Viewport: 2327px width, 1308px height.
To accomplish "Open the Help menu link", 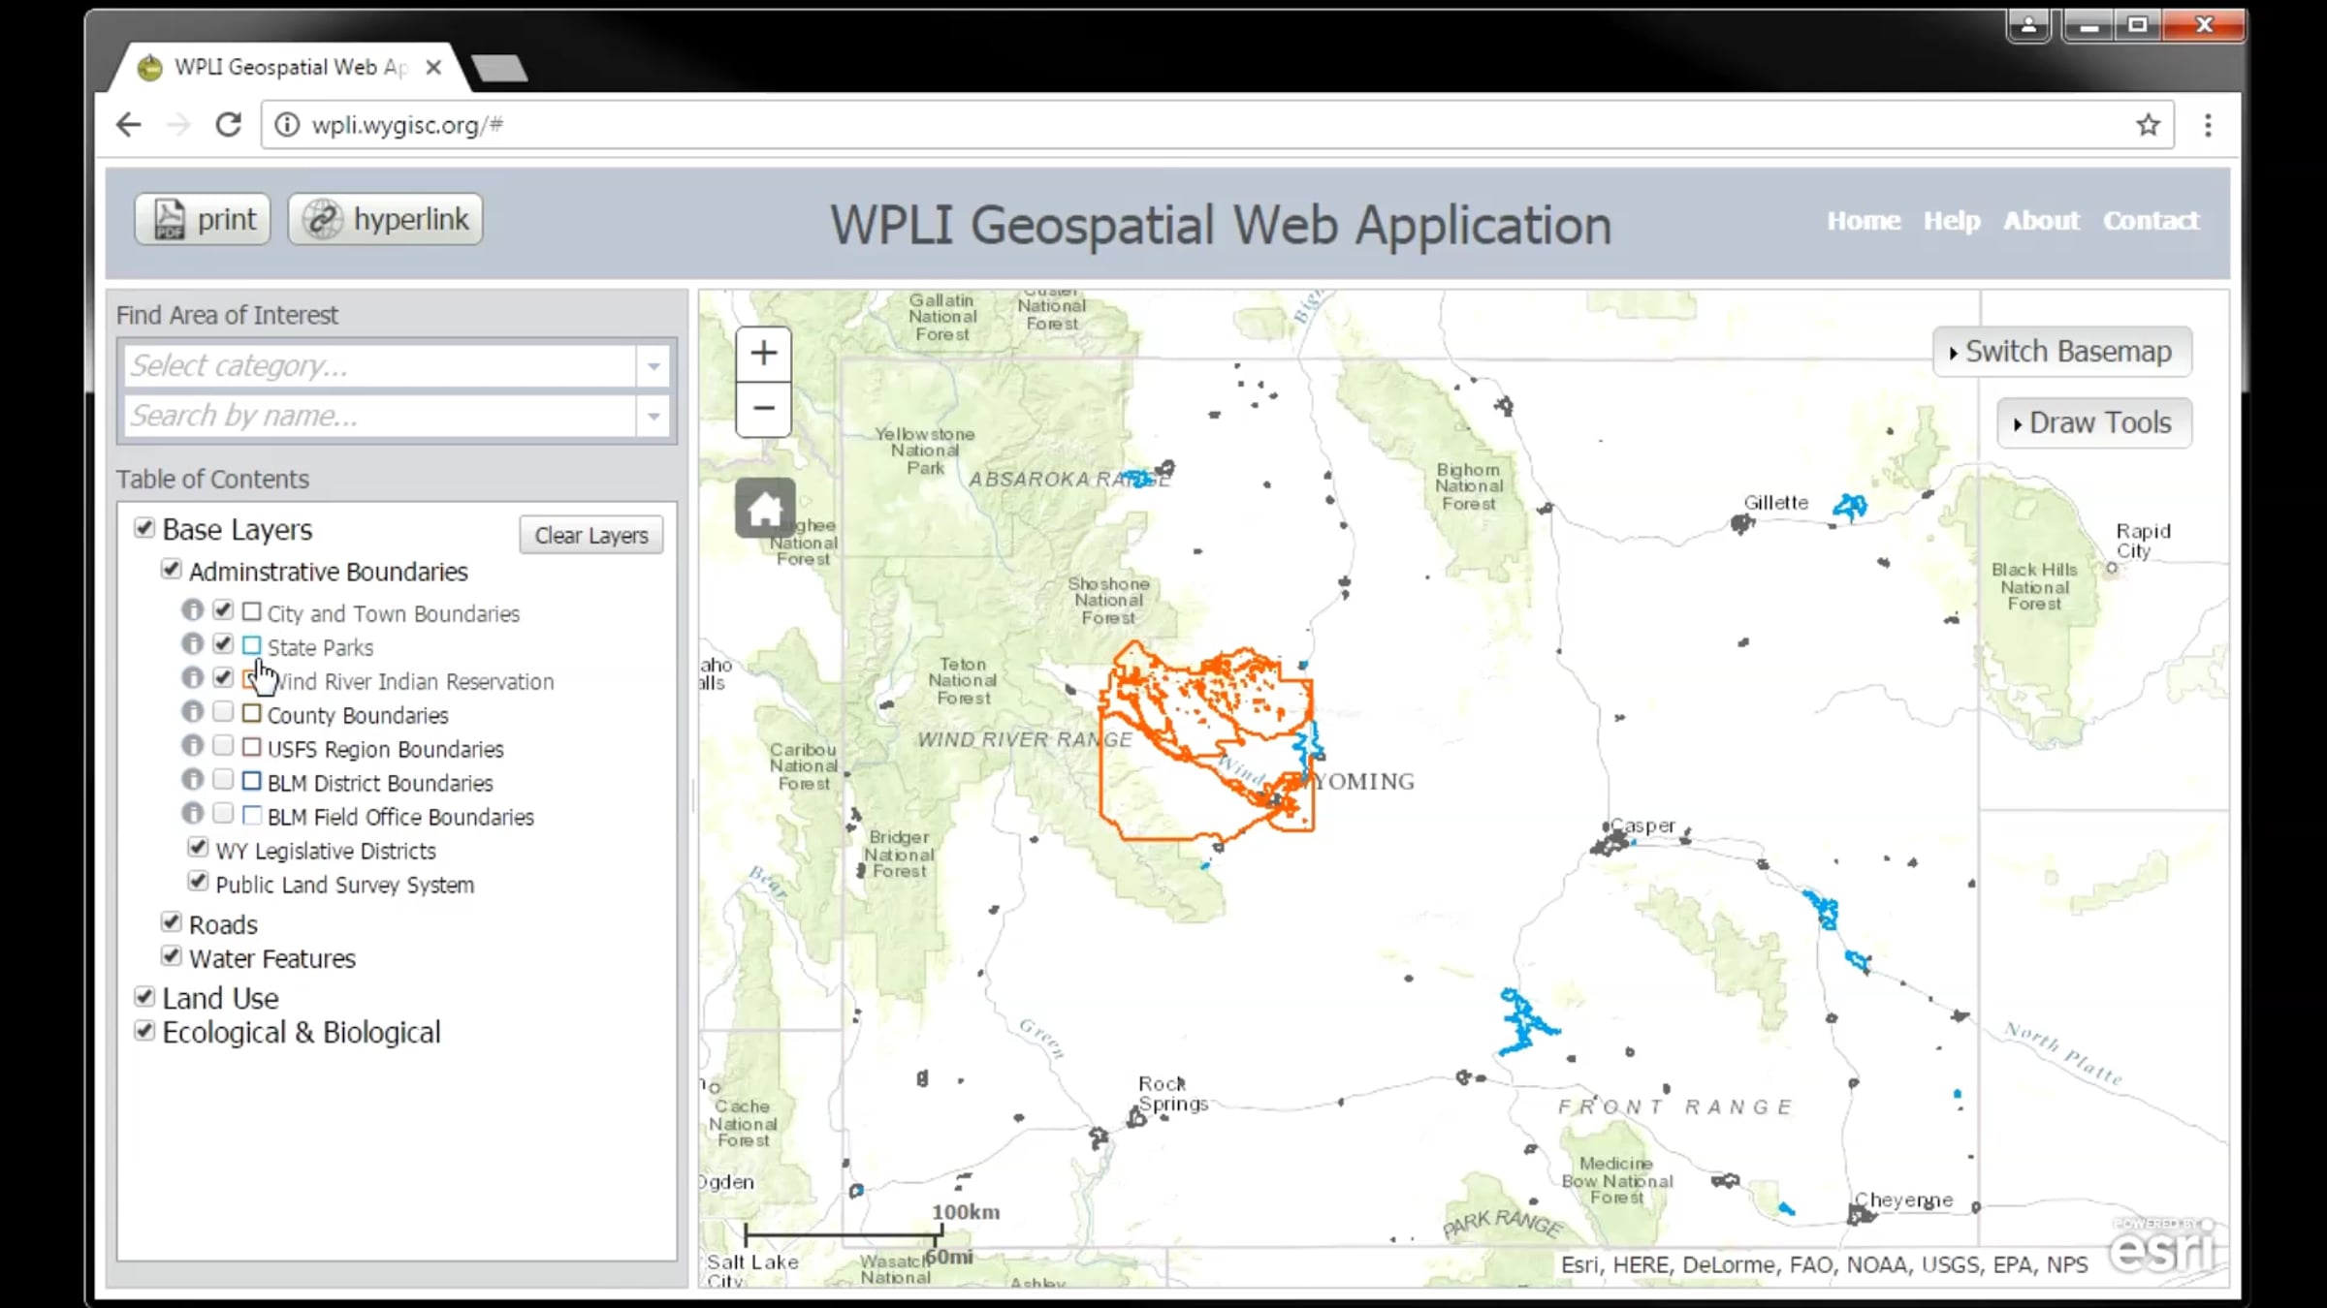I will (x=1951, y=221).
